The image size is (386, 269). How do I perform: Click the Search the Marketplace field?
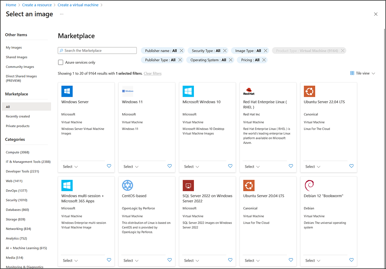pyautogui.click(x=97, y=51)
